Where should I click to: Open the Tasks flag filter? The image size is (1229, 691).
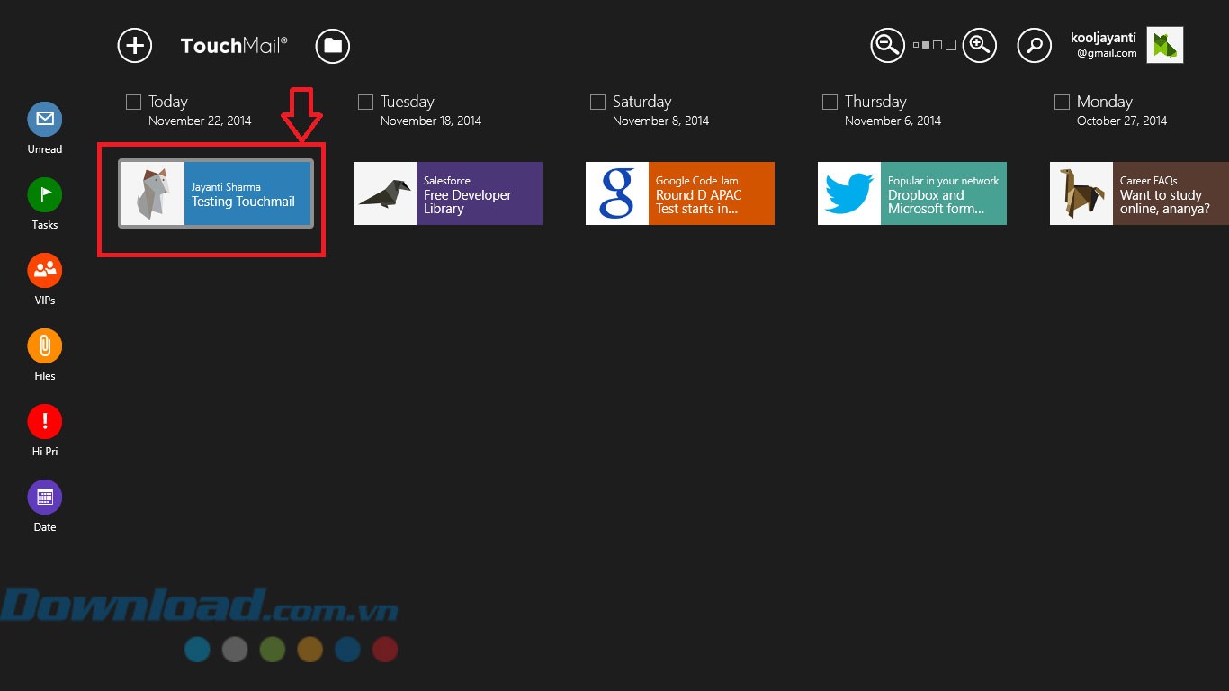44,194
